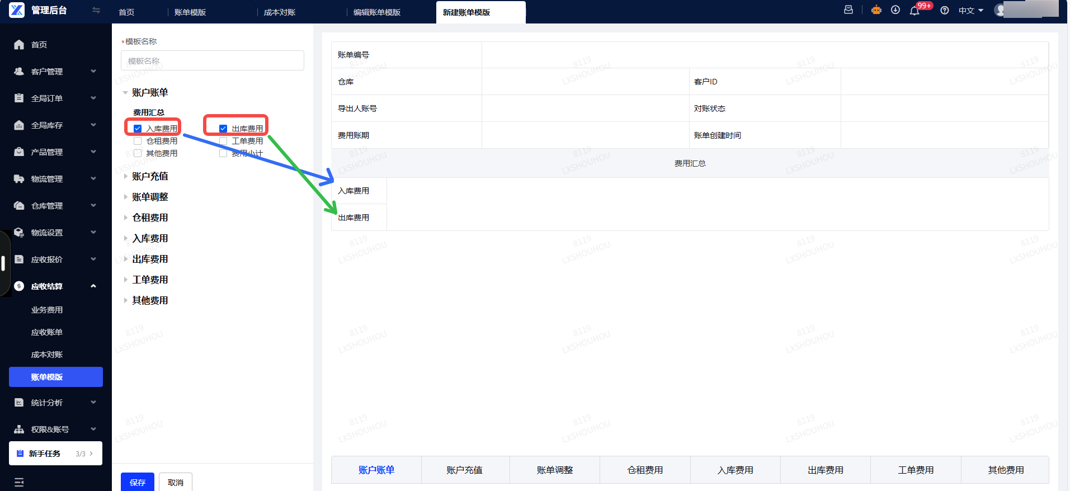Check the 工单费用 checkbox
This screenshot has width=1070, height=491.
(x=223, y=141)
